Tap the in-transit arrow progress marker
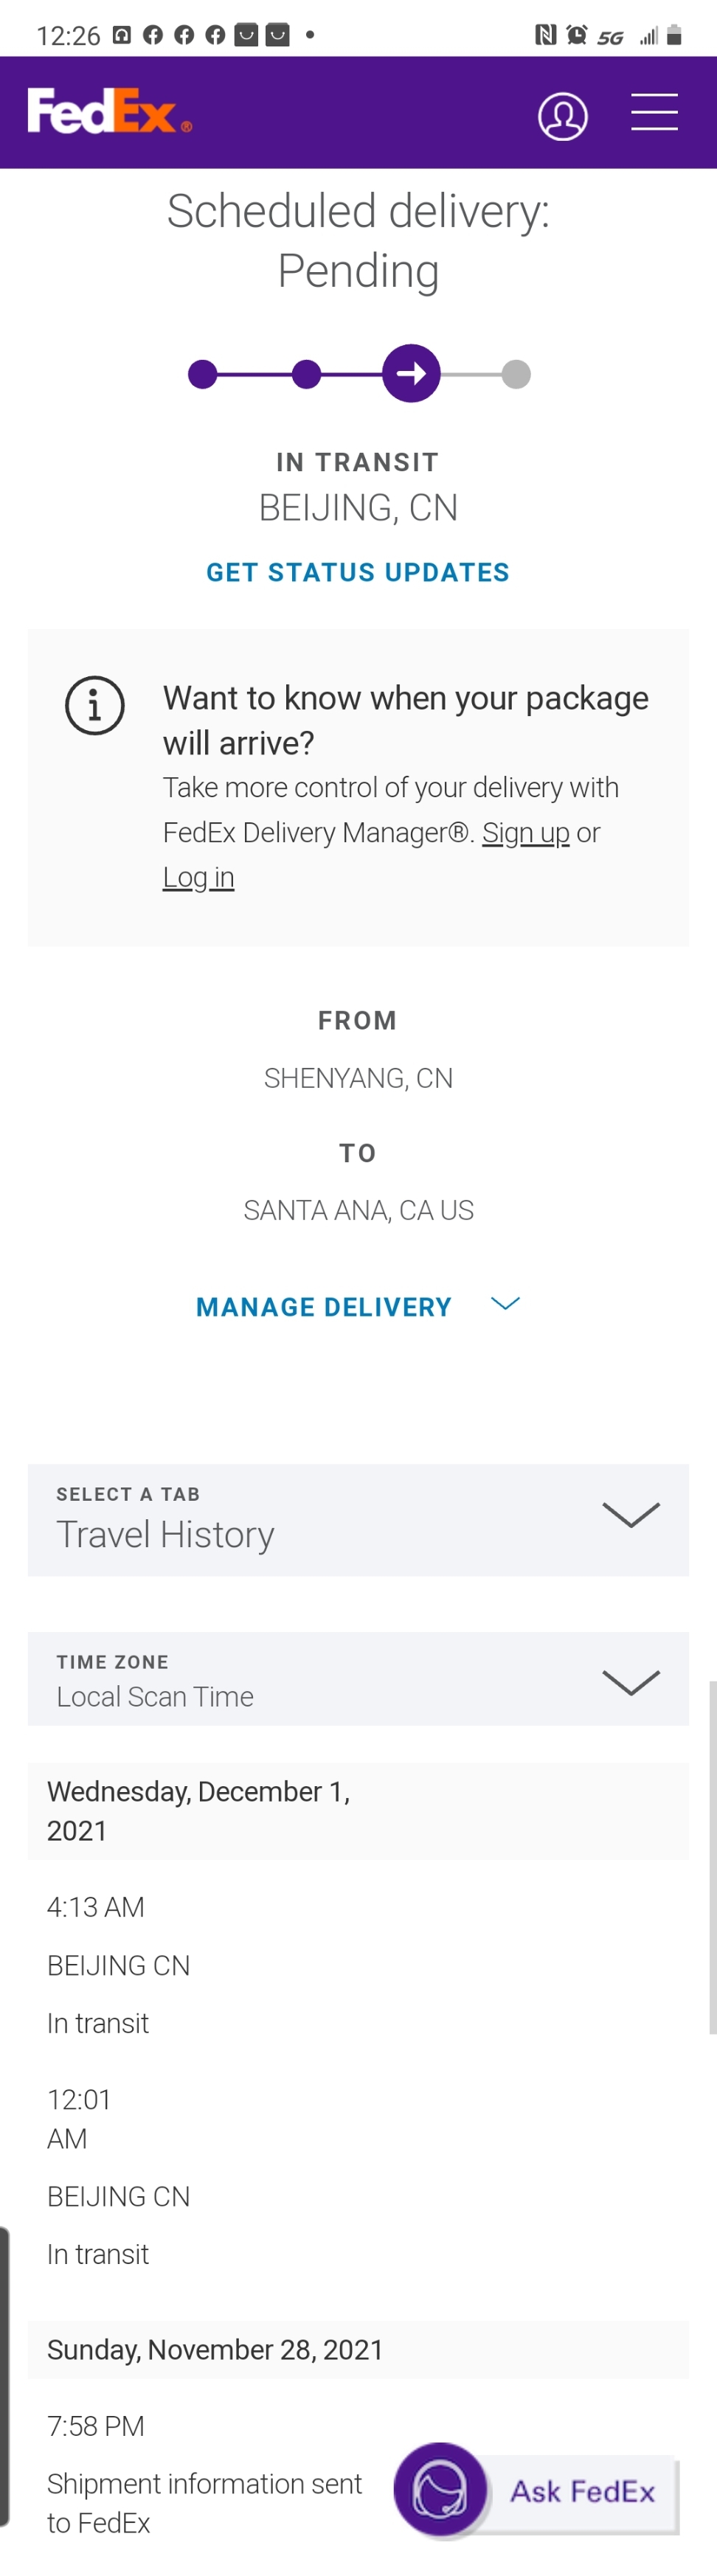Viewport: 717px width, 2576px height. pyautogui.click(x=411, y=374)
